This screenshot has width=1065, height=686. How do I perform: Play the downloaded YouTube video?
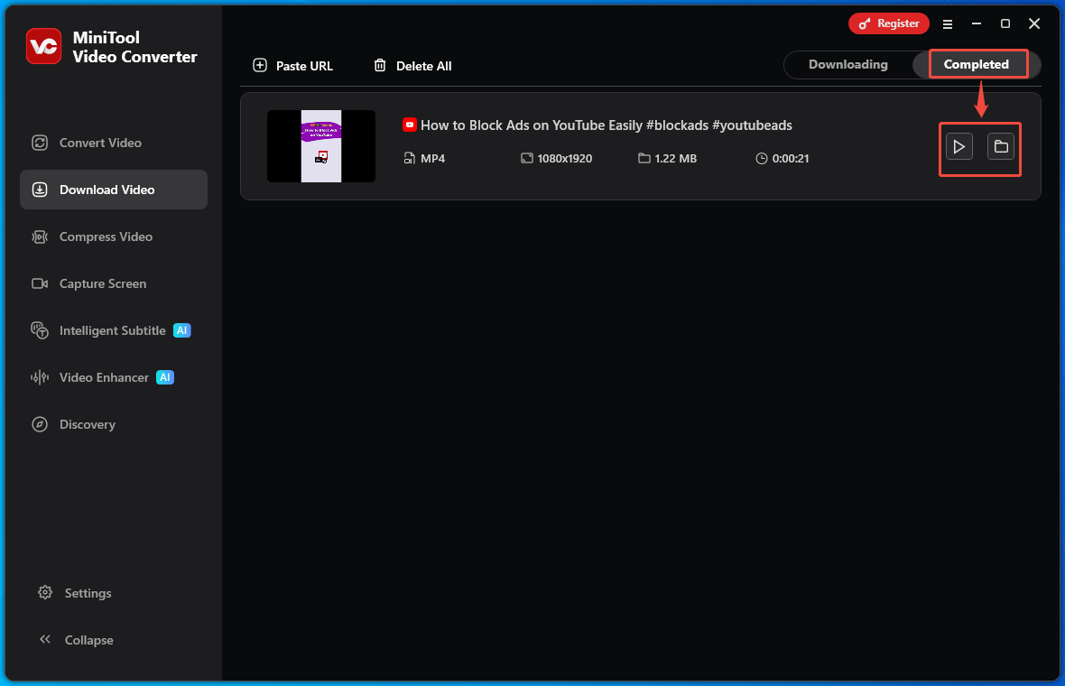pyautogui.click(x=959, y=147)
